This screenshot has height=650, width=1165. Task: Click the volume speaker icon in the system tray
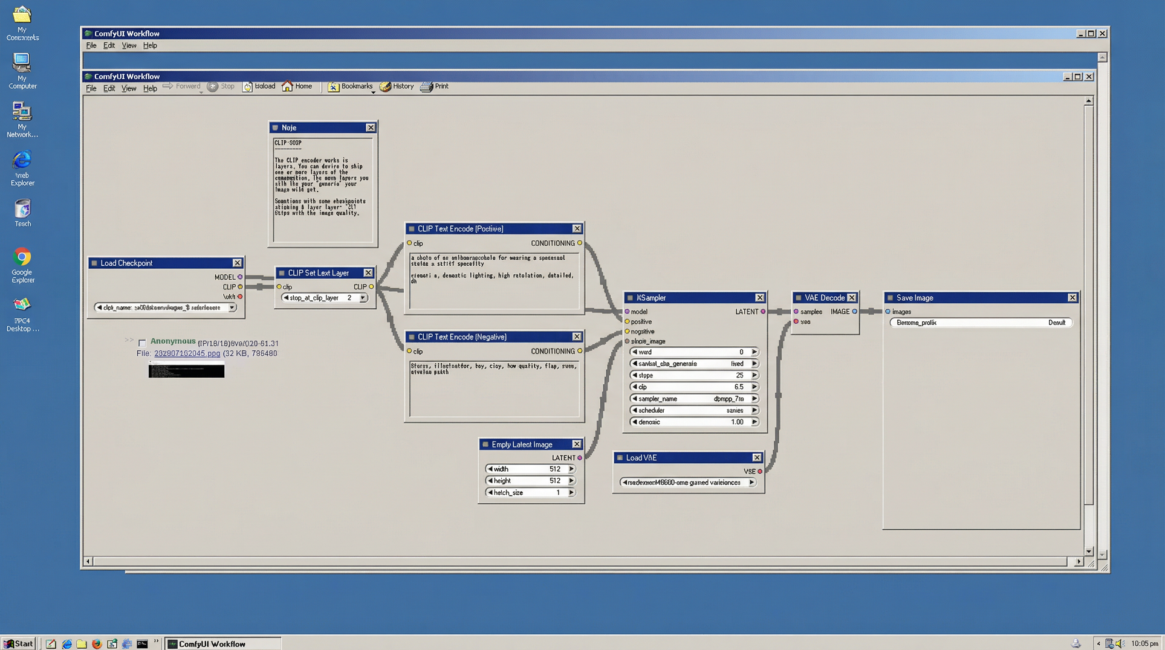[x=1119, y=644]
